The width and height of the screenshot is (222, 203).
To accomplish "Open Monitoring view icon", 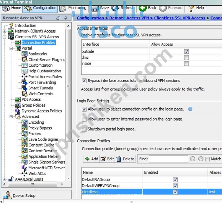I will point(63,9).
